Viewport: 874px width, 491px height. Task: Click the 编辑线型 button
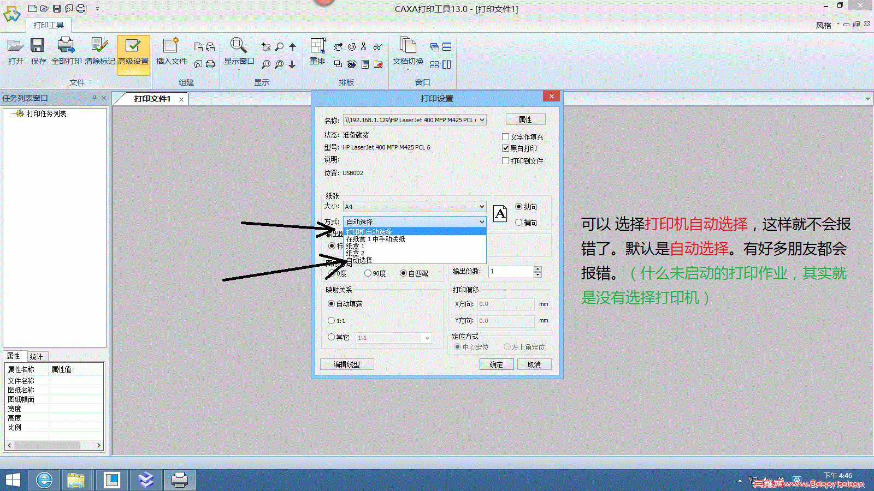[347, 364]
